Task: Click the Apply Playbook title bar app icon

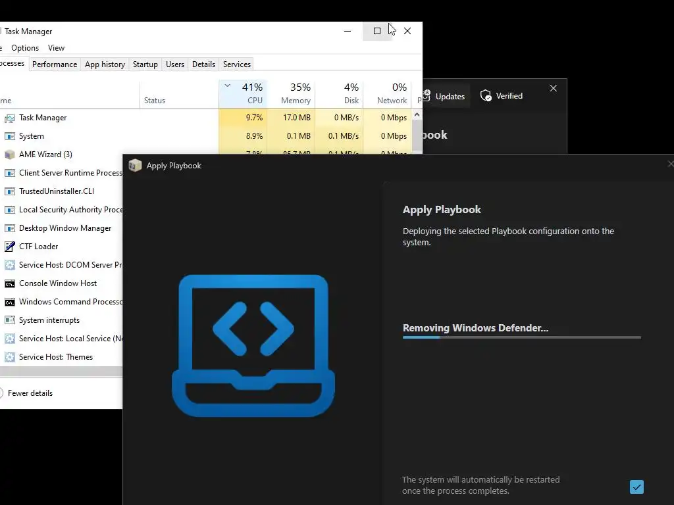Action: pos(135,165)
